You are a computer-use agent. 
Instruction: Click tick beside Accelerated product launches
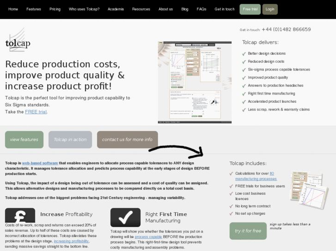pyautogui.click(x=244, y=102)
